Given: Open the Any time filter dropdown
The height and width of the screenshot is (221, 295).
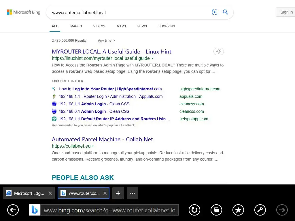Looking at the screenshot, I should tap(107, 41).
